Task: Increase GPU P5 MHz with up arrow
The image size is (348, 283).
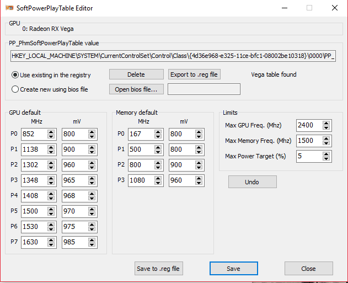Action: 51,209
